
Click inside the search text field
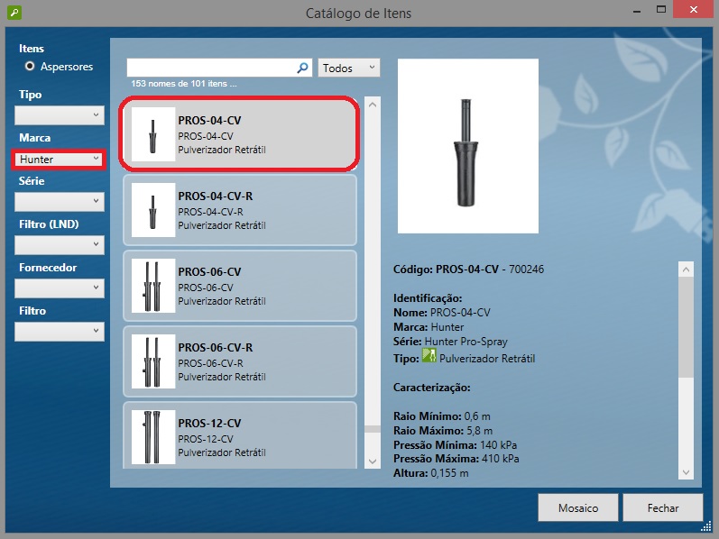coord(212,69)
